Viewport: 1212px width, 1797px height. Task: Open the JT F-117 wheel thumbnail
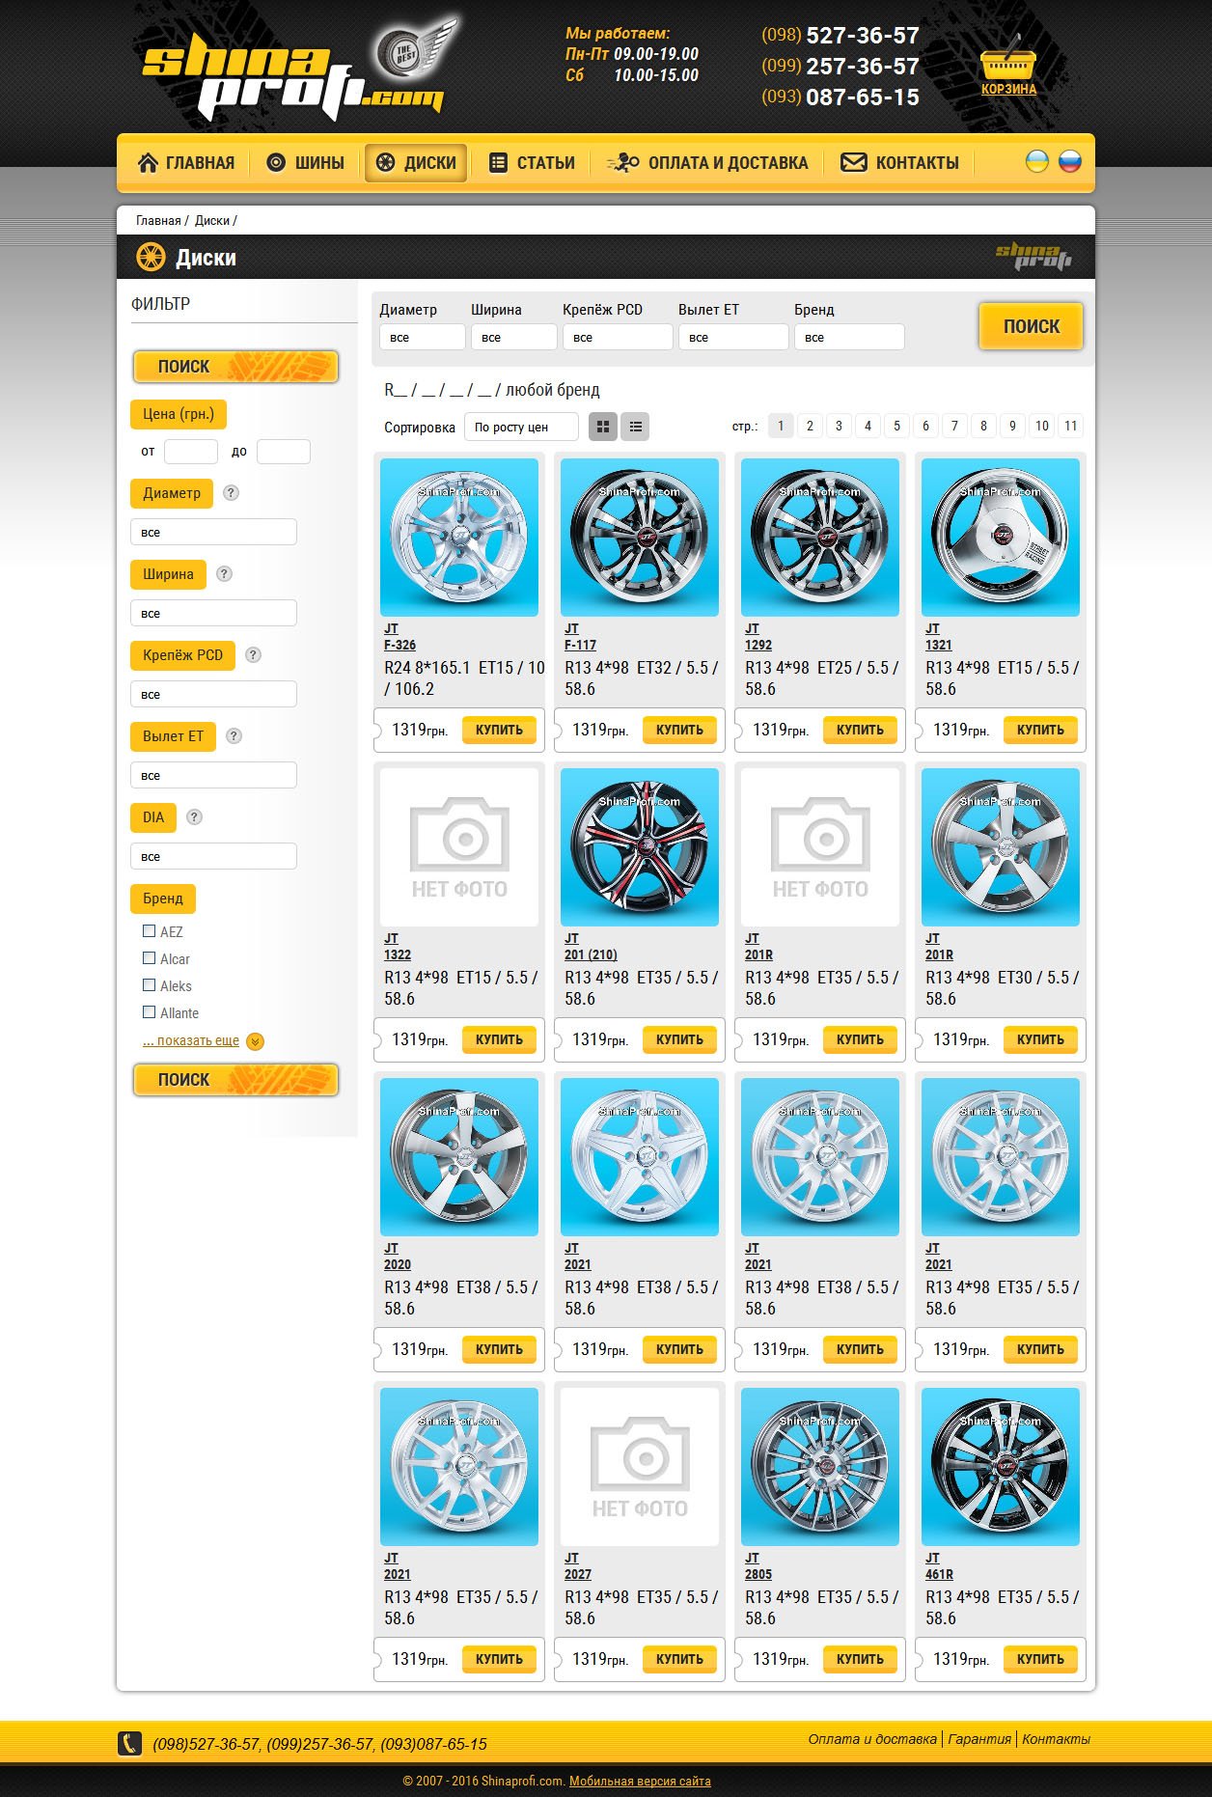640,538
